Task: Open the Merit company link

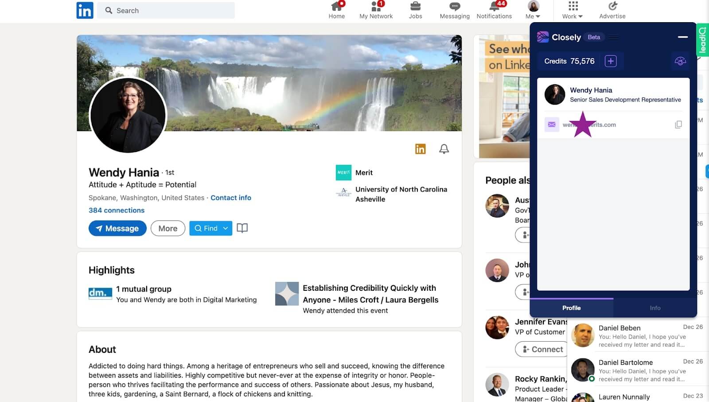Action: [x=364, y=172]
